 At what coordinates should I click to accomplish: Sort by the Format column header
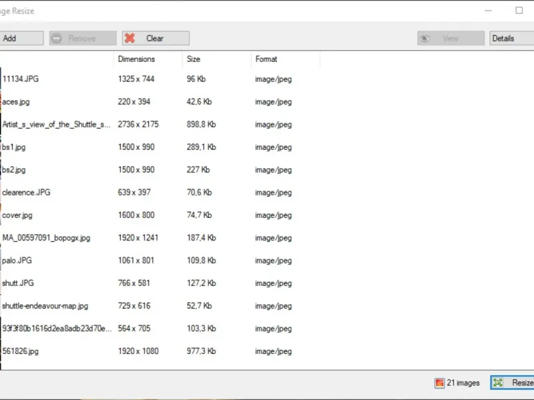286,59
